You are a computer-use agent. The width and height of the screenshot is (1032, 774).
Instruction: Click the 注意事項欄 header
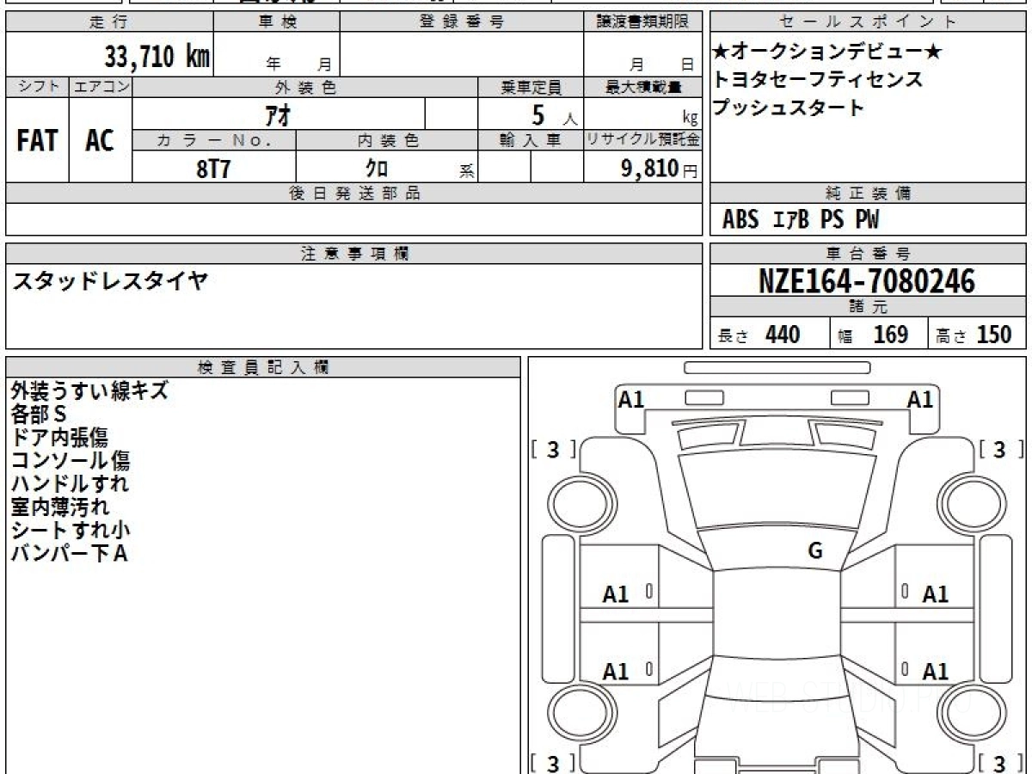tap(353, 254)
